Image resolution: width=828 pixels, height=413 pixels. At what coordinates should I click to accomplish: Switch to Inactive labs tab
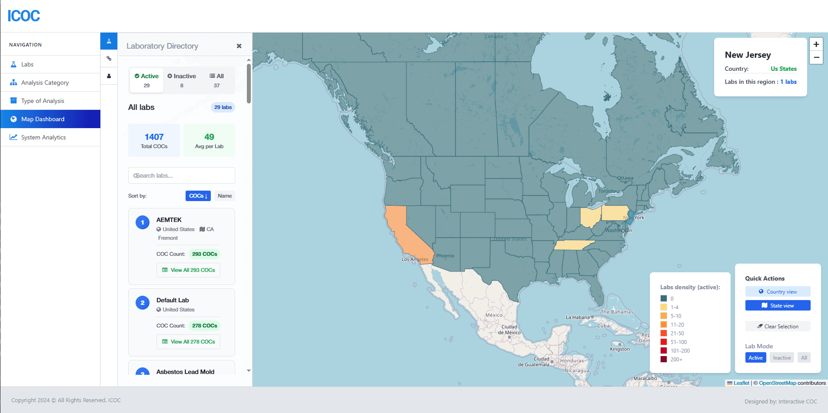[182, 80]
